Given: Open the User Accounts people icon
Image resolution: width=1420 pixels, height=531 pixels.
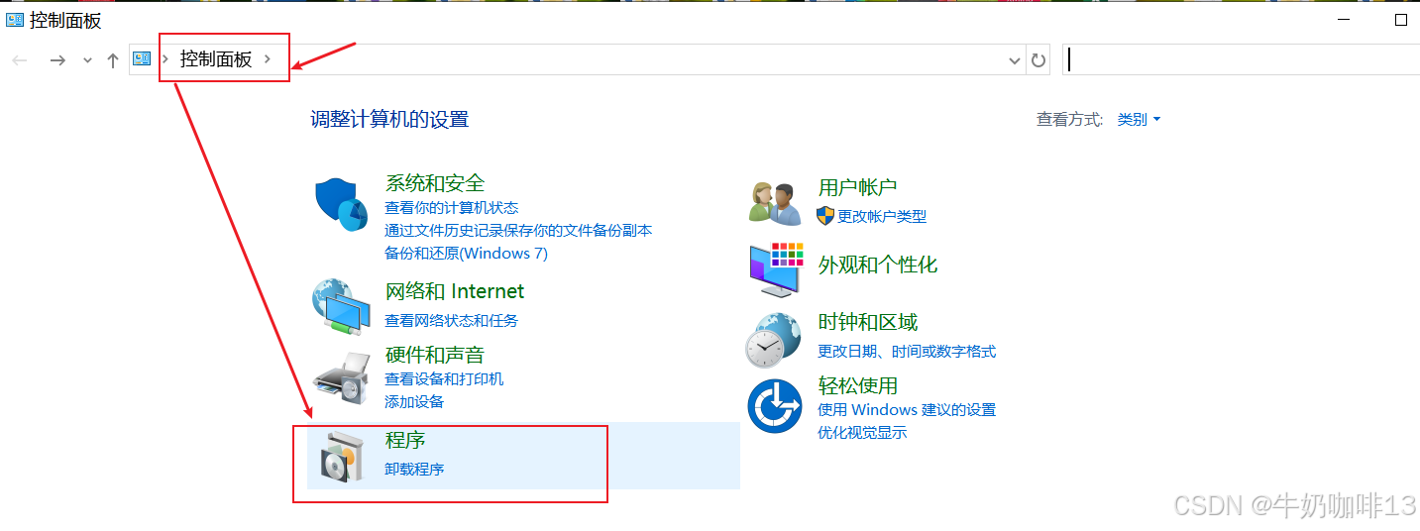Looking at the screenshot, I should click(775, 203).
